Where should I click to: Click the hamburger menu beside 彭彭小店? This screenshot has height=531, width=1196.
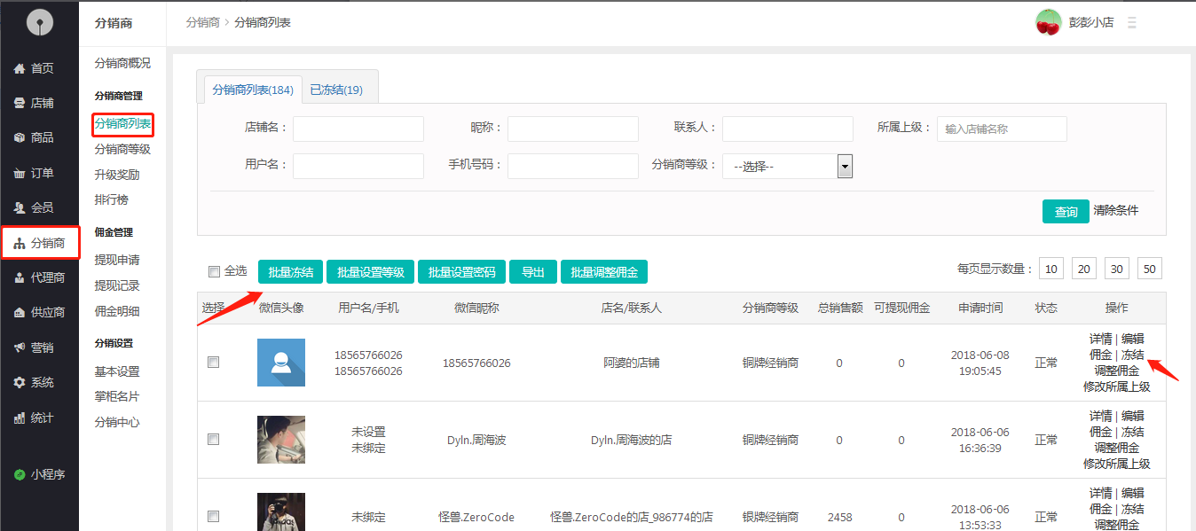(x=1131, y=23)
